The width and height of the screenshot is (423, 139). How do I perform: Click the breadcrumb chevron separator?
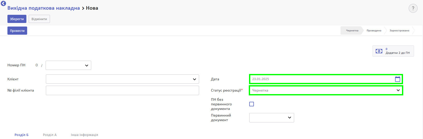[83, 8]
